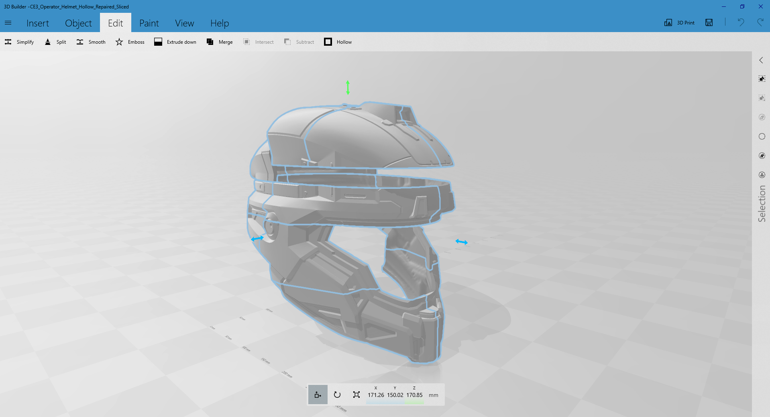The height and width of the screenshot is (417, 770).
Task: Click the Y dimension value 150.02
Action: (395, 395)
